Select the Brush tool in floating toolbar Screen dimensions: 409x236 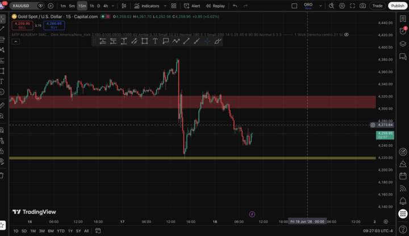coord(218,41)
